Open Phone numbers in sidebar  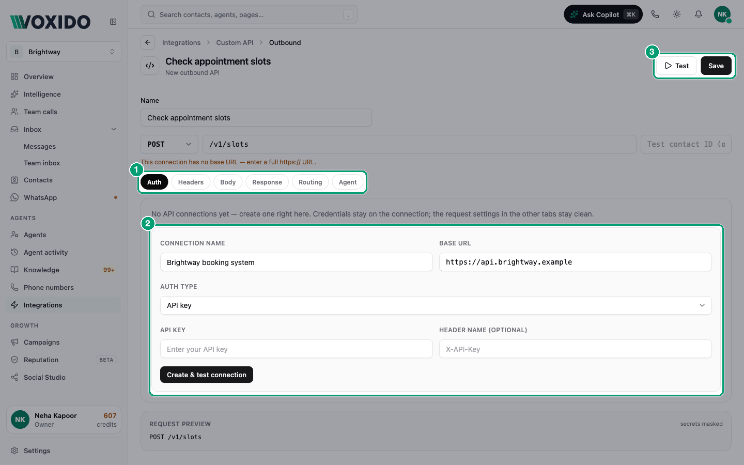click(64, 287)
